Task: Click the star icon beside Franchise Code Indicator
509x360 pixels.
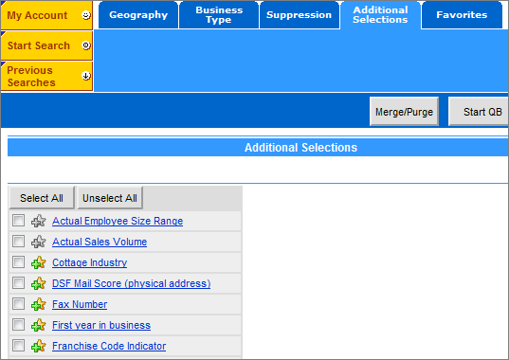Action: coord(39,346)
